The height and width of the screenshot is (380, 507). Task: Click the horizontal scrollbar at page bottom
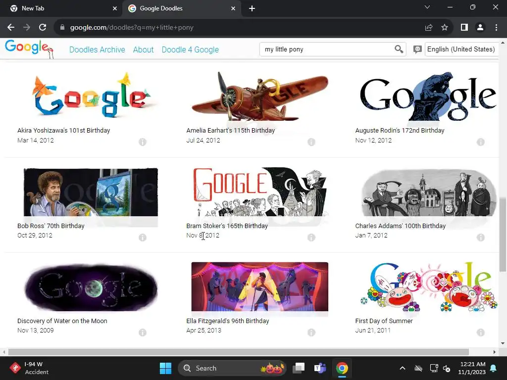[x=238, y=352]
